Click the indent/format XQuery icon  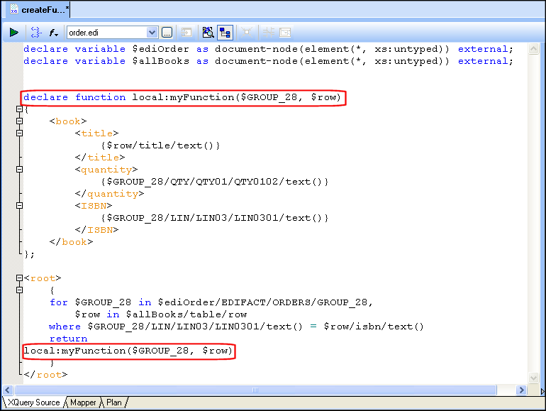(35, 33)
